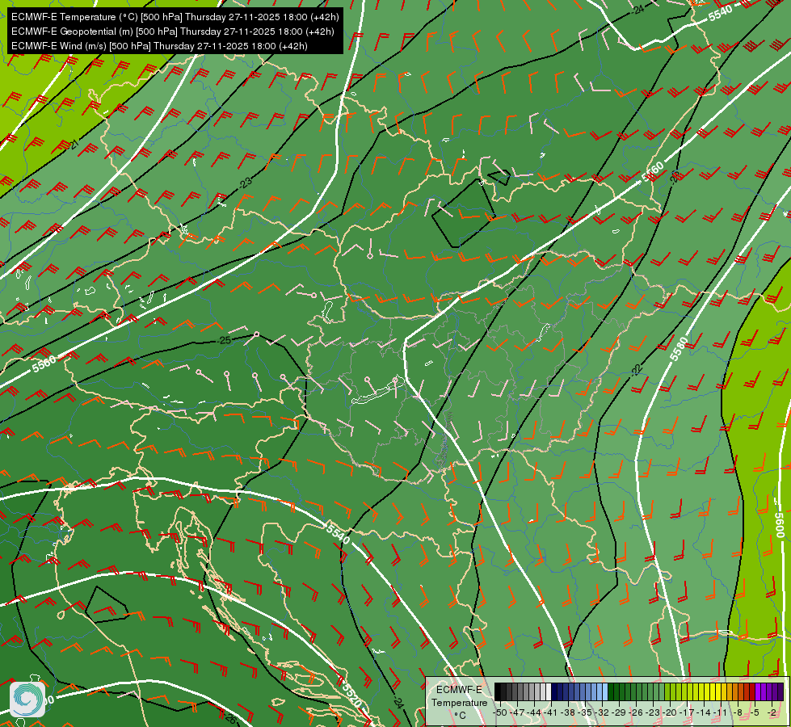Click the -20 value in the legend
The image size is (791, 727).
pyautogui.click(x=671, y=712)
